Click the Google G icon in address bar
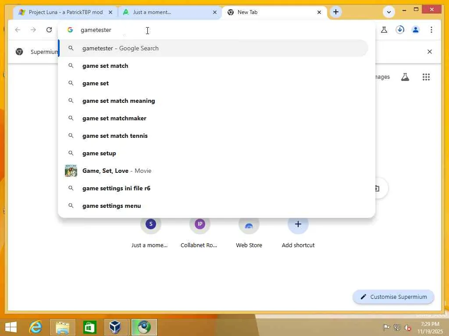 click(x=70, y=30)
